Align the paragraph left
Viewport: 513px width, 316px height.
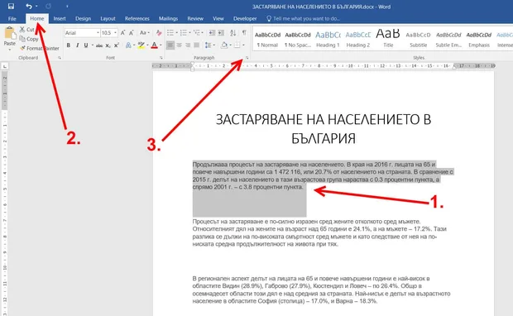(x=170, y=45)
